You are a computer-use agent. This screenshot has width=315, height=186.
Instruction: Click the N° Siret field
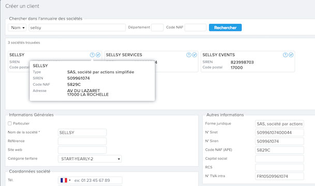coord(279,133)
